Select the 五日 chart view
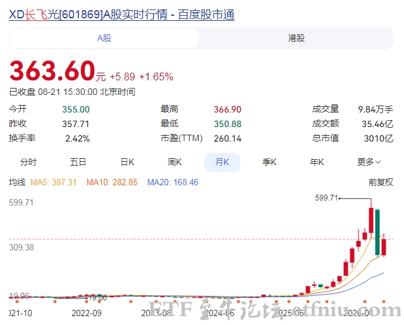The image size is (404, 325). pos(78,162)
